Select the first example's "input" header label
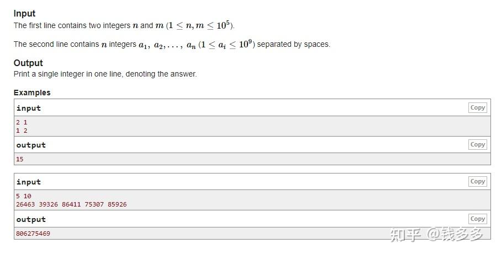 click(x=29, y=108)
